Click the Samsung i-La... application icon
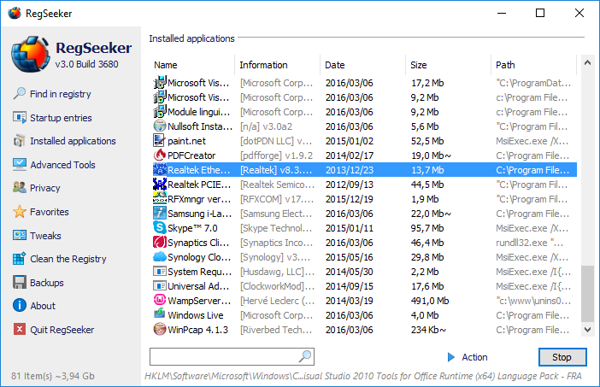600x387 pixels. [159, 214]
